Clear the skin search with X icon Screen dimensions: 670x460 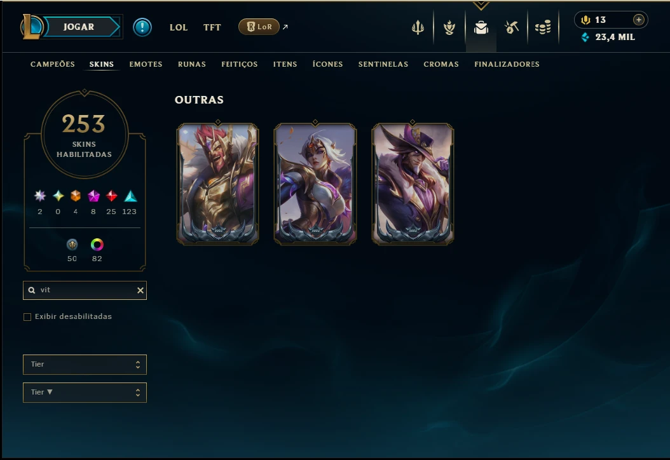[140, 290]
